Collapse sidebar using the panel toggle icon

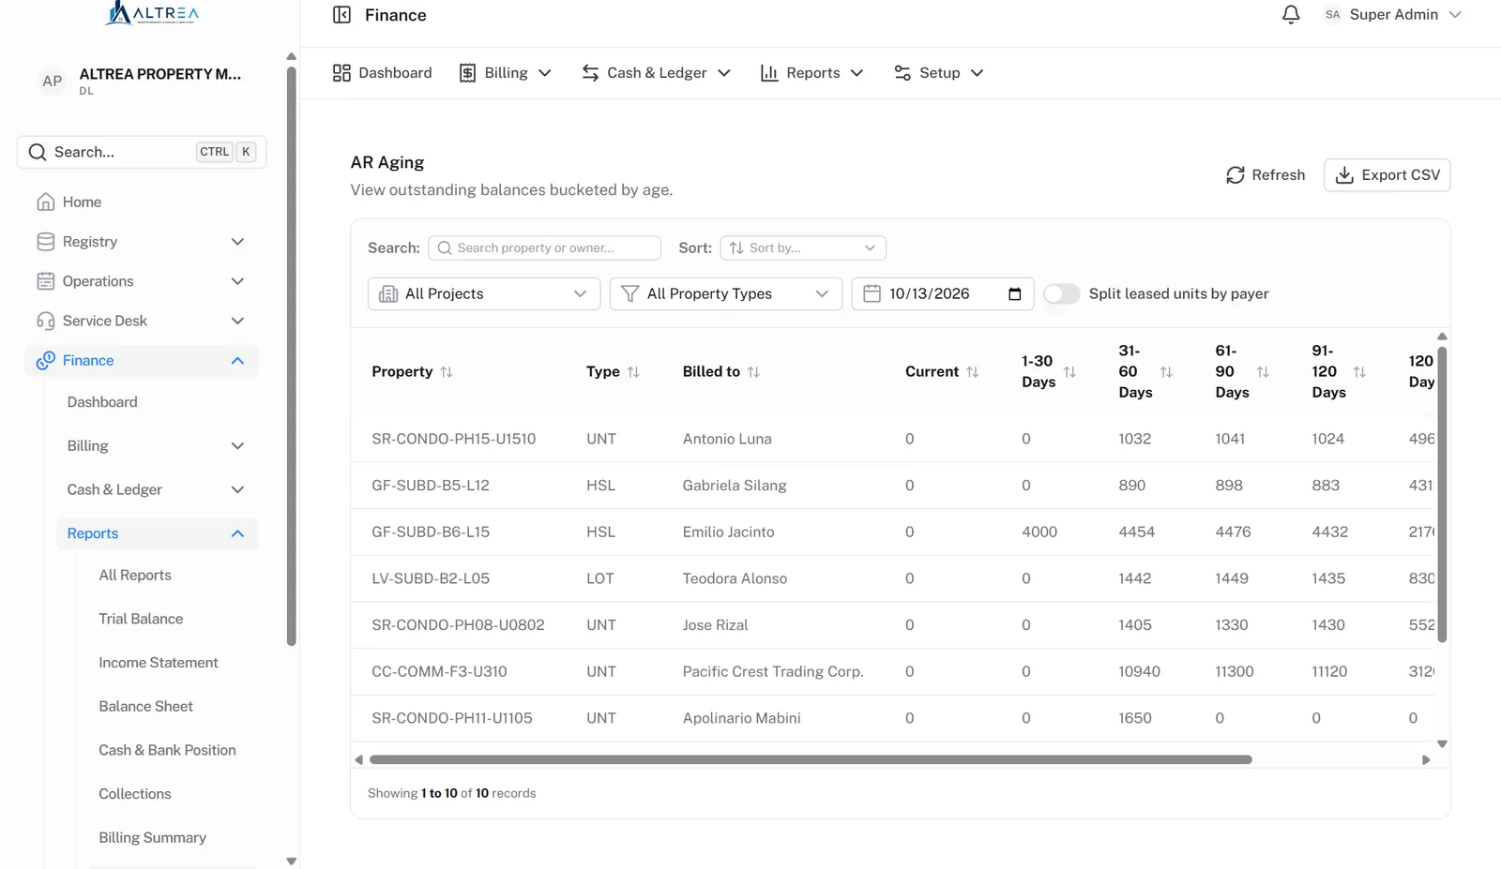(341, 15)
